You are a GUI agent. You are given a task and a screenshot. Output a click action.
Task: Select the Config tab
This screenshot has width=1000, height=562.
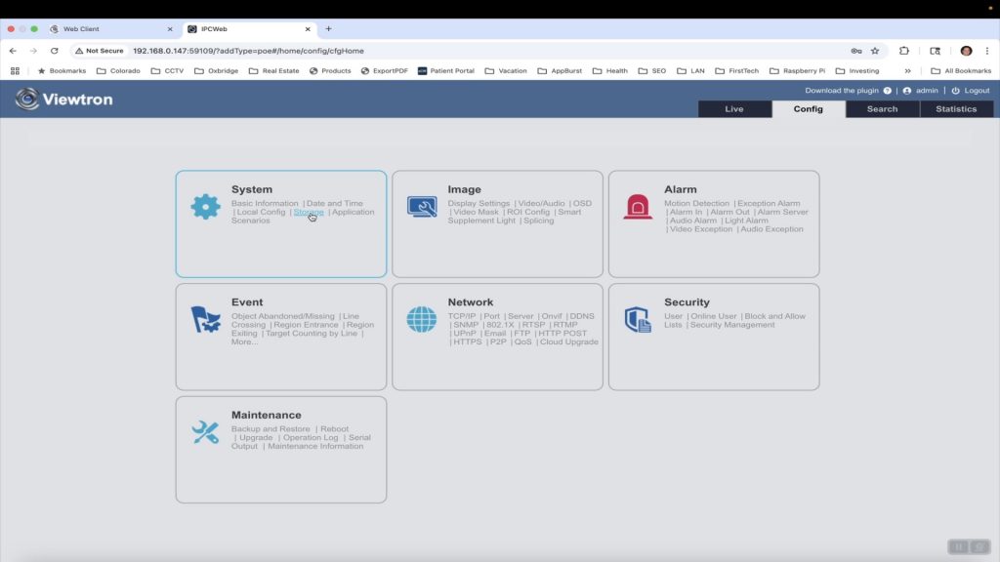pos(808,109)
